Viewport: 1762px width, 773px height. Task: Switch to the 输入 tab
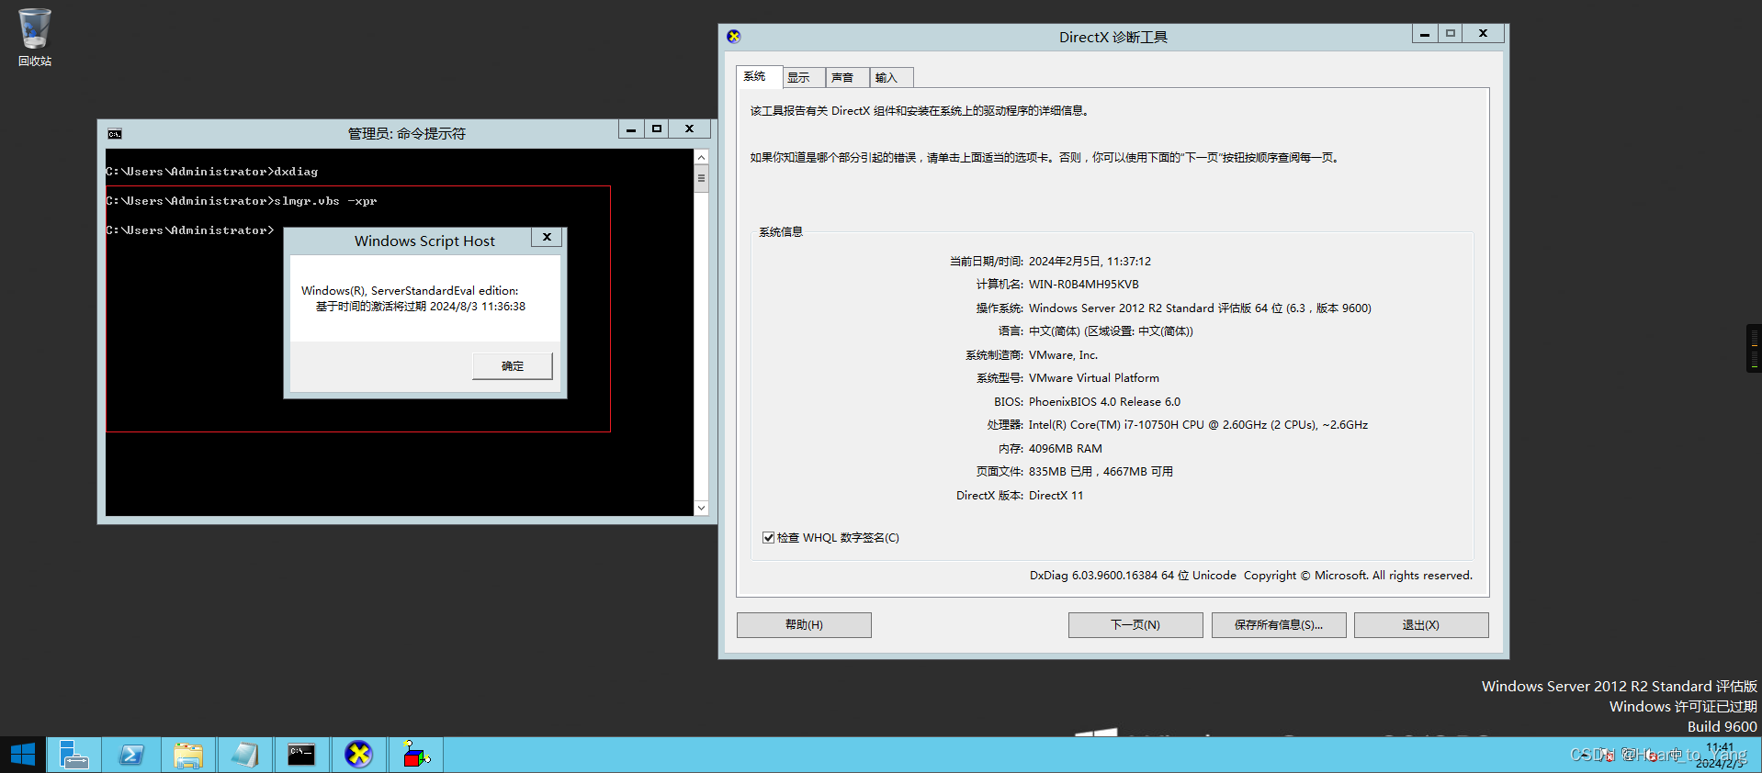click(889, 78)
